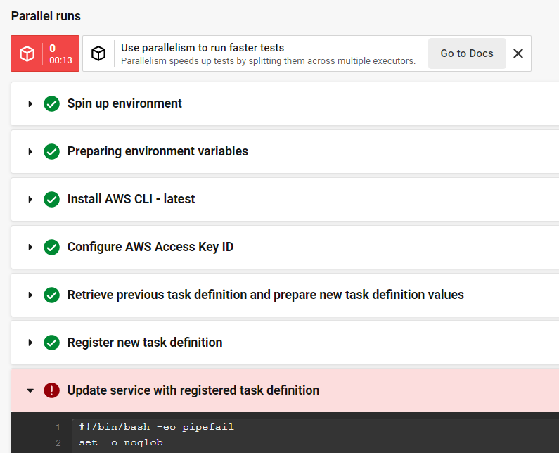
Task: Click the Update service with registered task definition title
Action: (193, 390)
